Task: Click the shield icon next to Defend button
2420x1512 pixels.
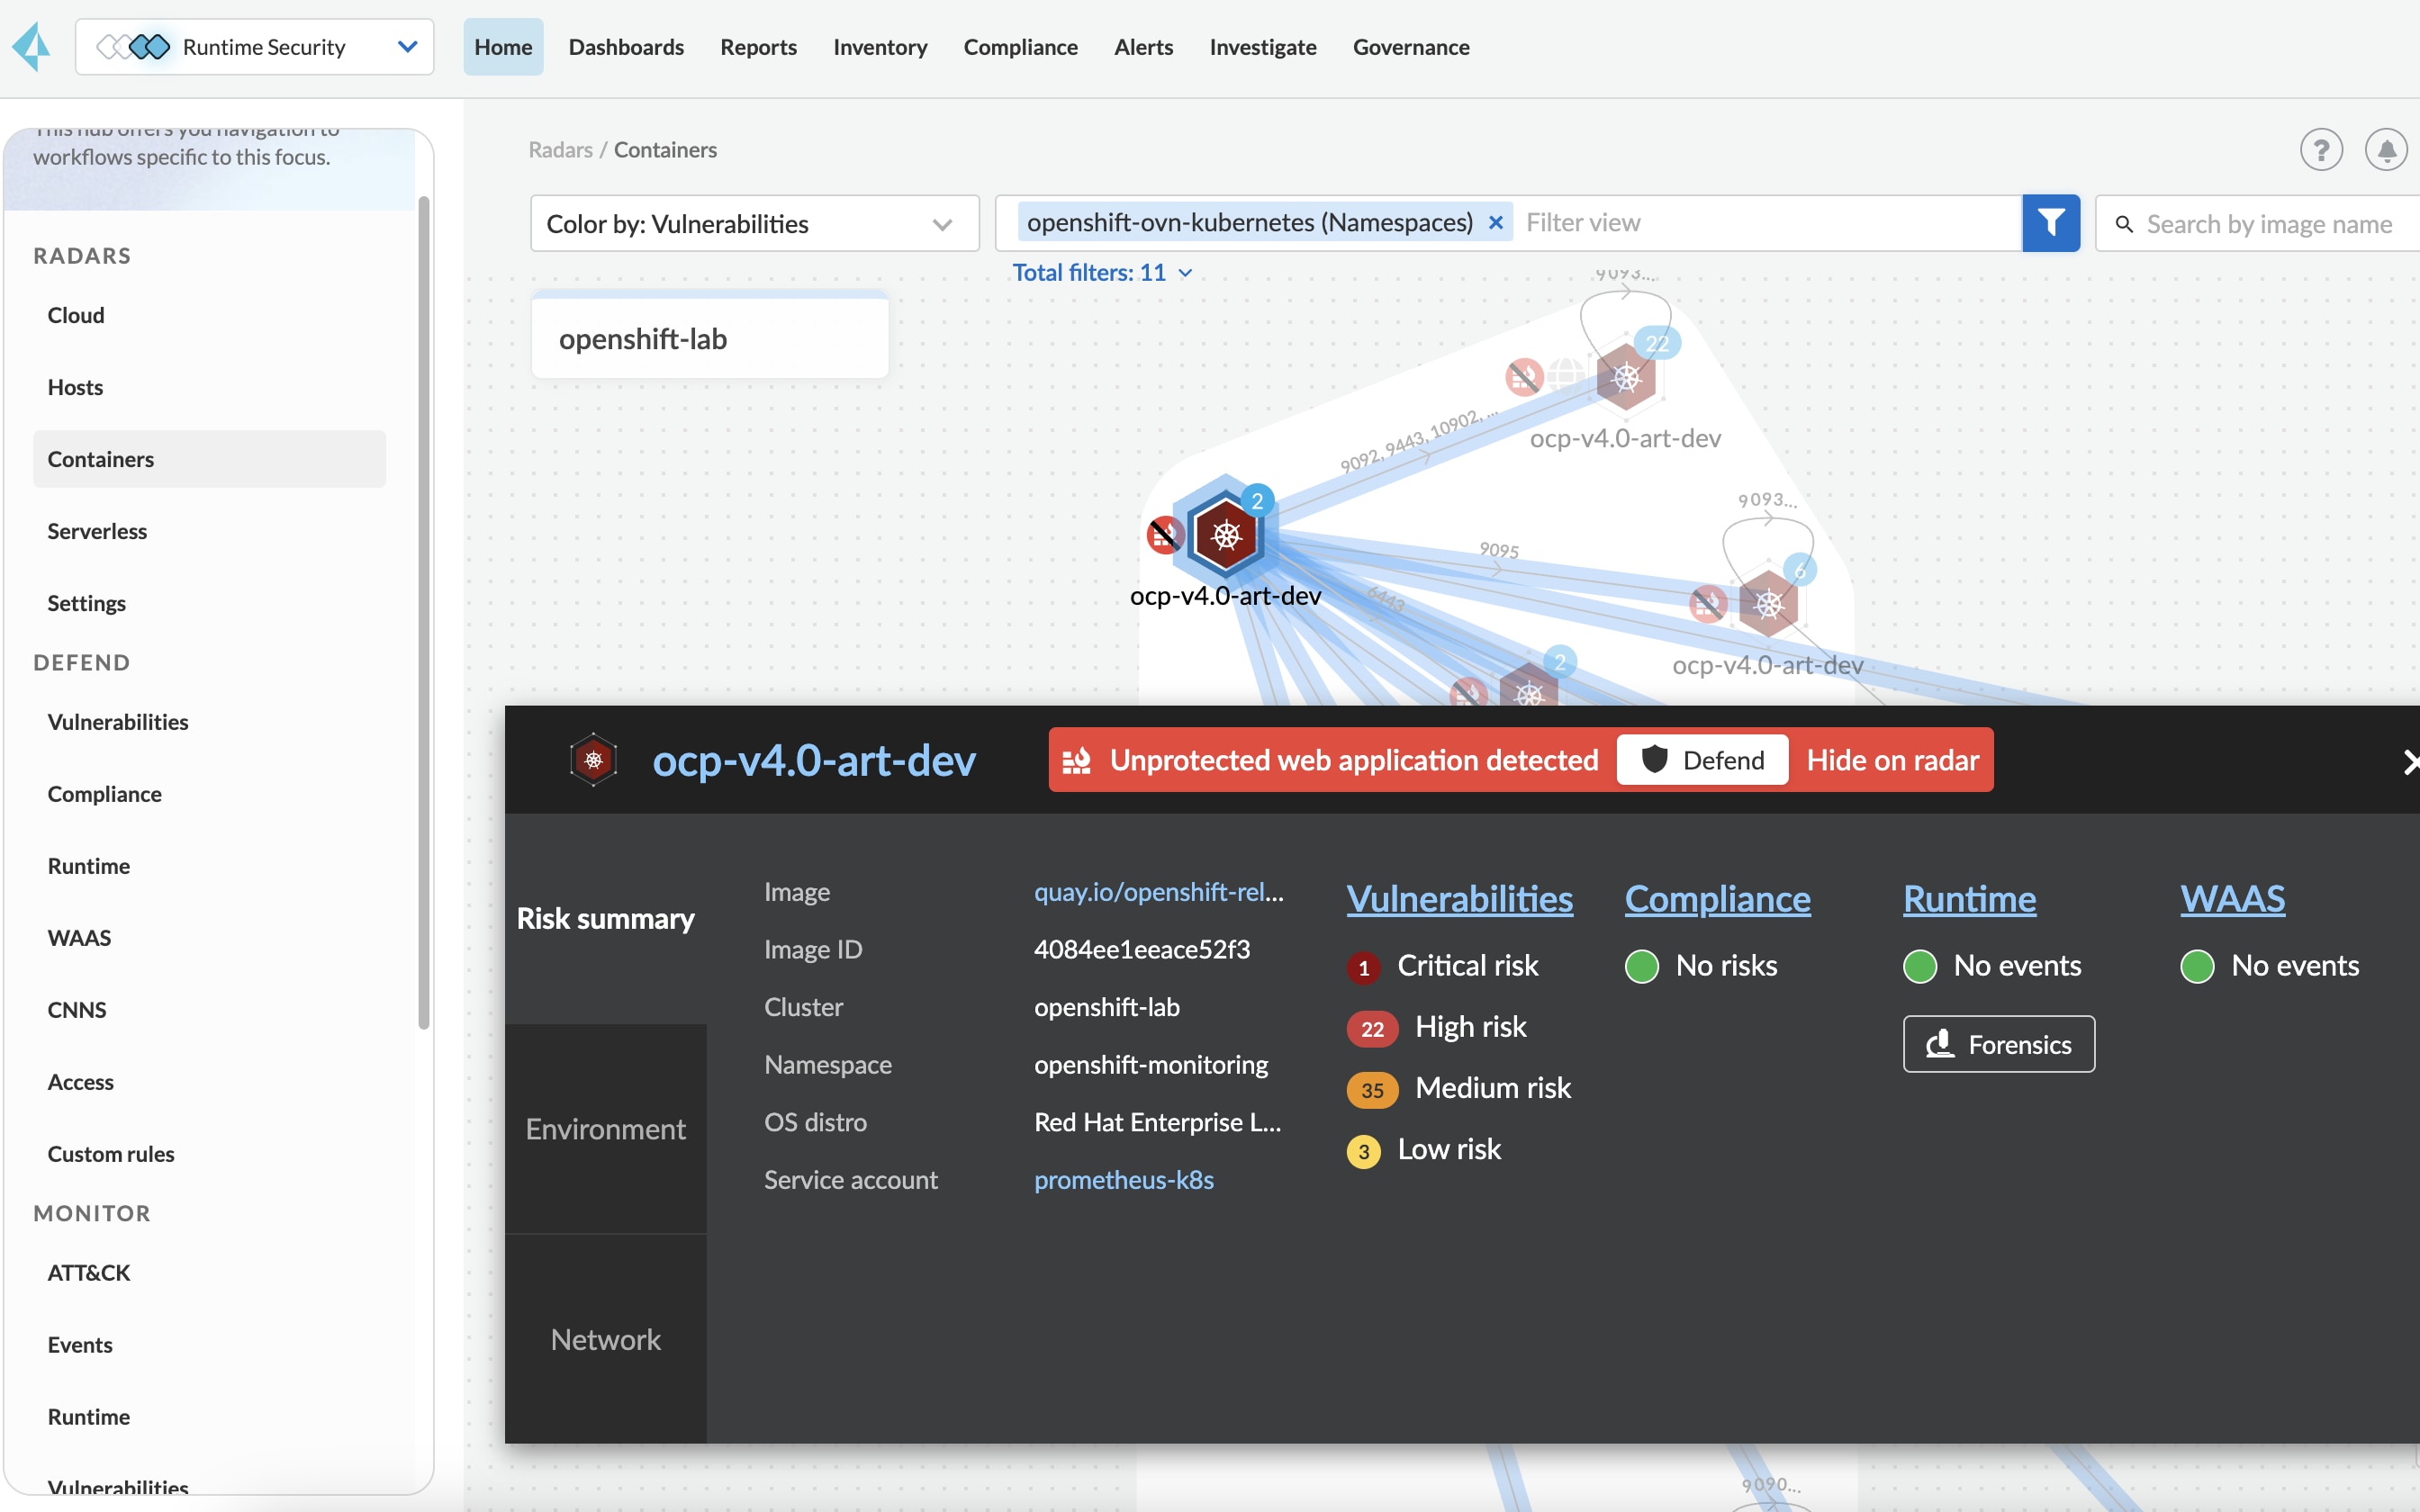Action: (x=1652, y=760)
